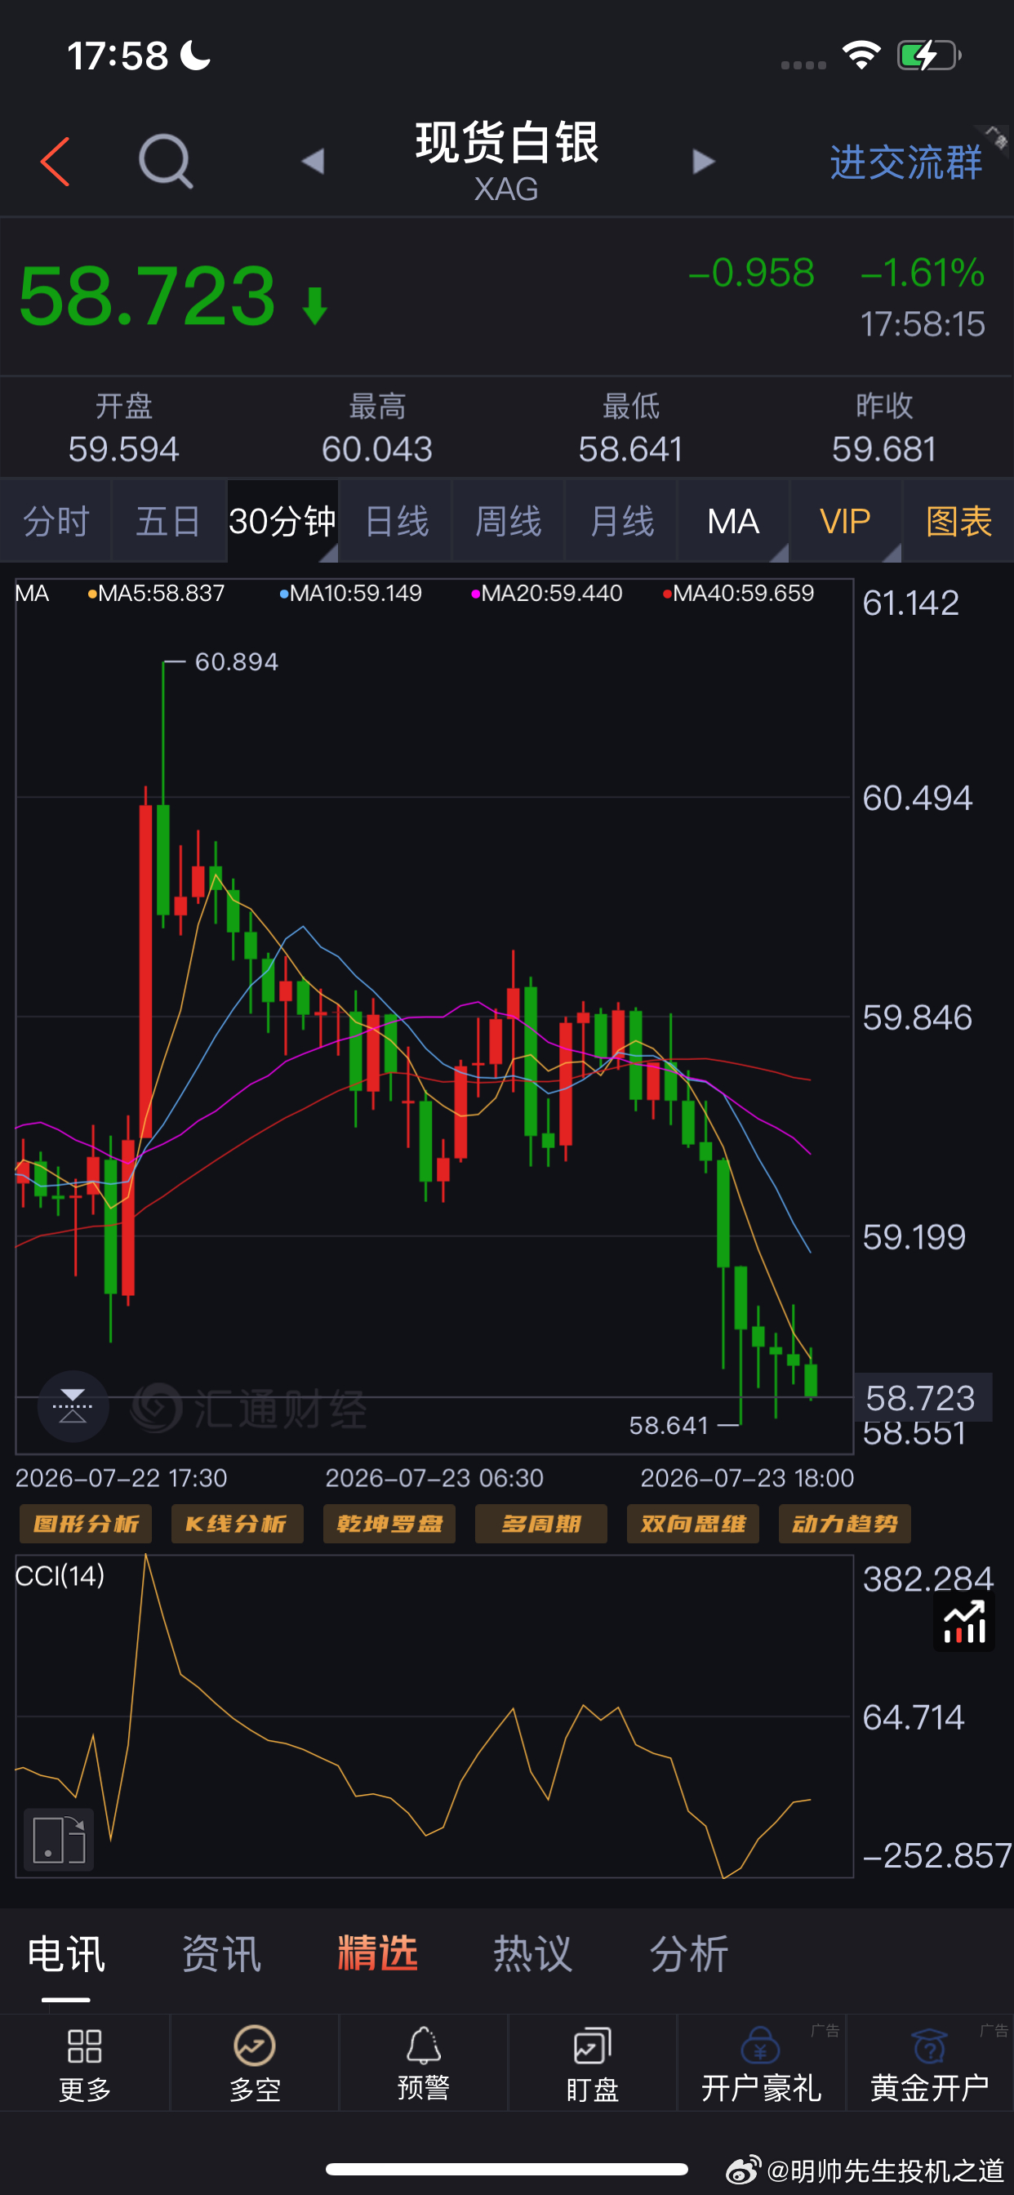Tap MA40:59.659 legend label

[x=739, y=593]
